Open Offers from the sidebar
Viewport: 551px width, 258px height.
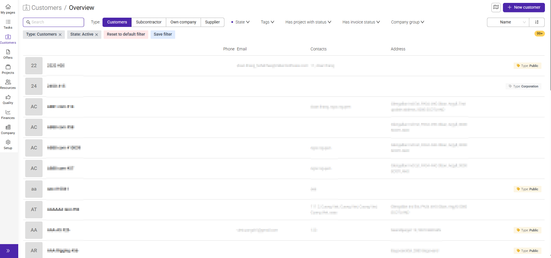(x=8, y=54)
